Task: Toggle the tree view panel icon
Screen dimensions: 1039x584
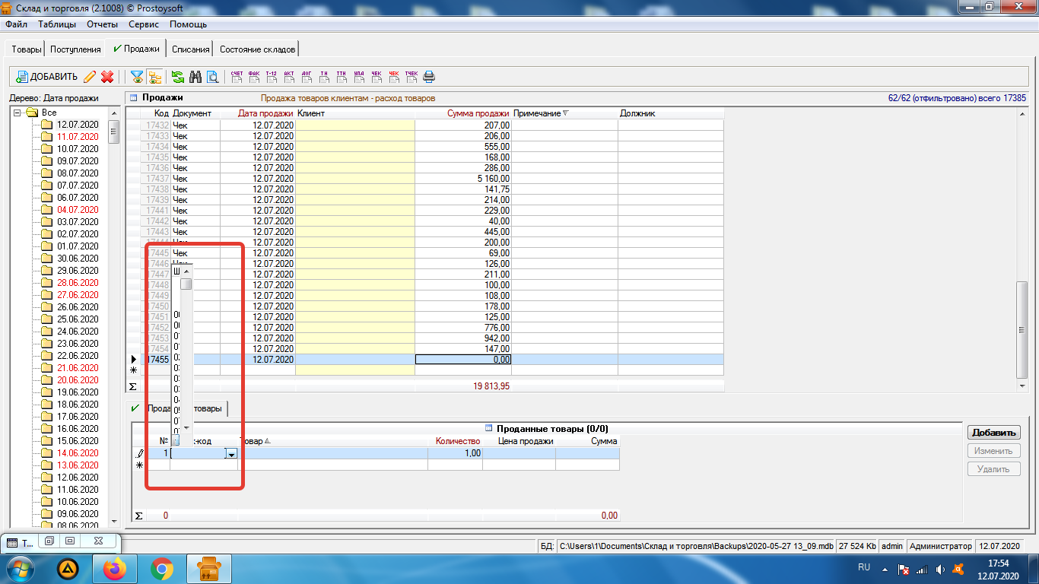Action: click(x=154, y=77)
